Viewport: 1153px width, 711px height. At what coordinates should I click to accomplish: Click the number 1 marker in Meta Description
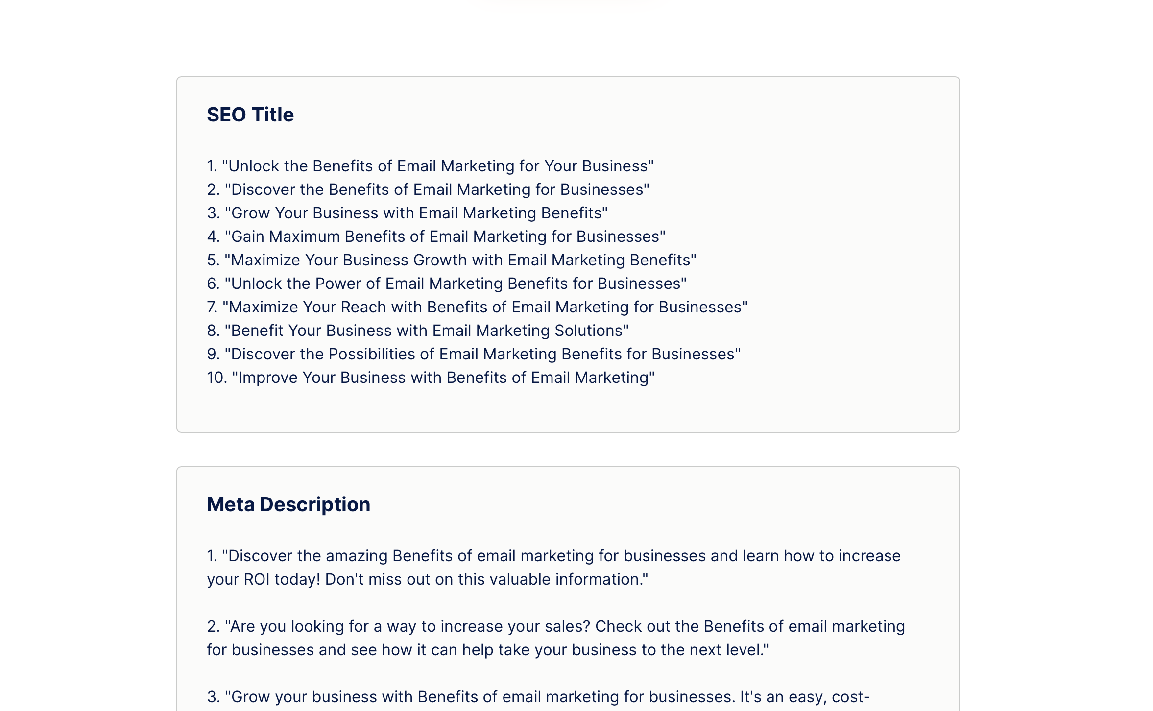pyautogui.click(x=212, y=556)
